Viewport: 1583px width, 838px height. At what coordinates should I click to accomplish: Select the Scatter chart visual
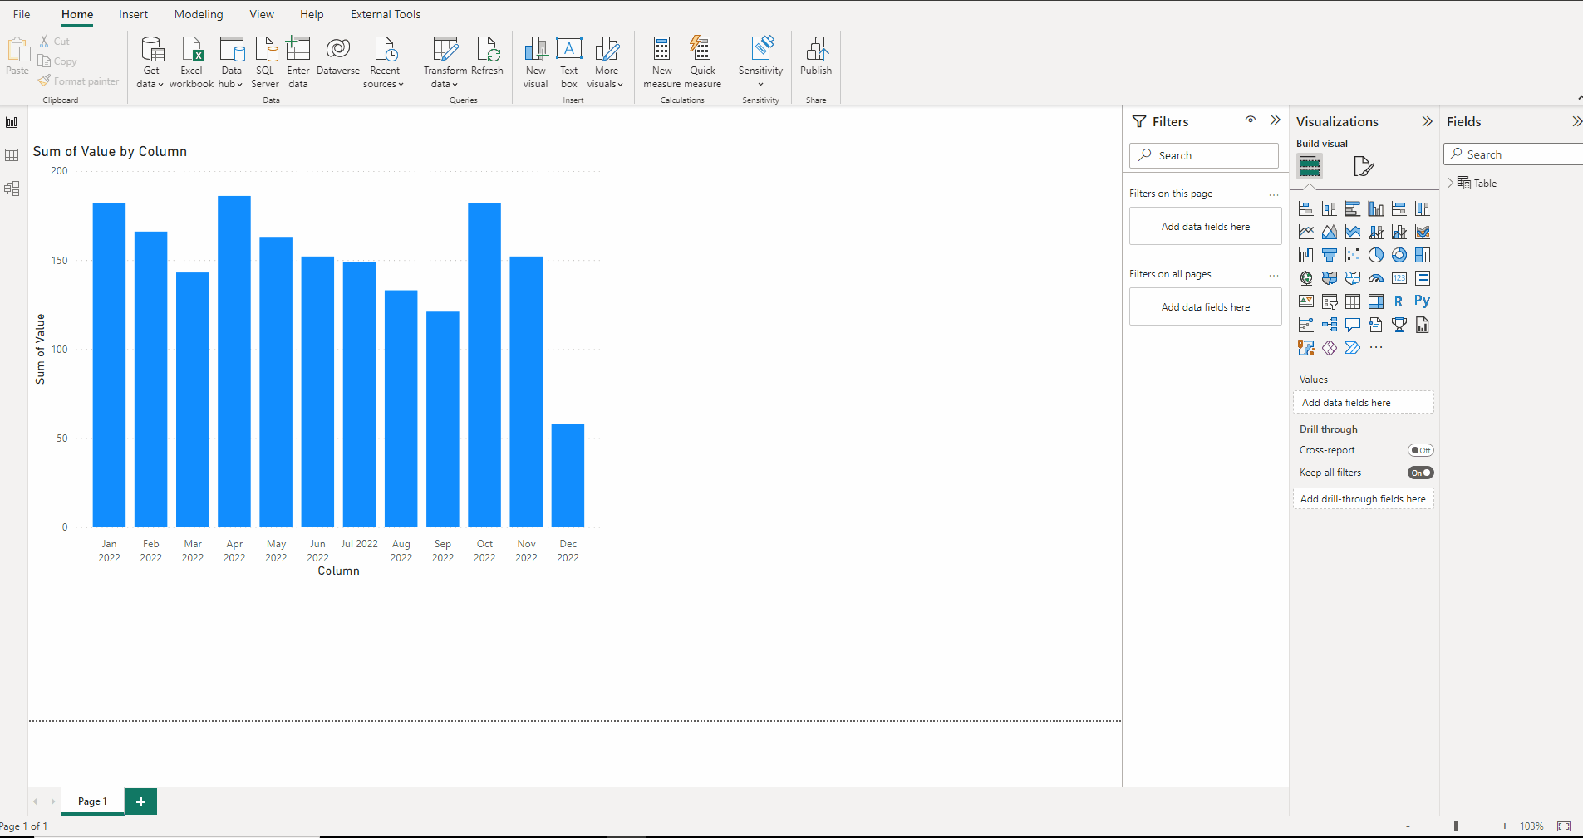click(x=1353, y=255)
